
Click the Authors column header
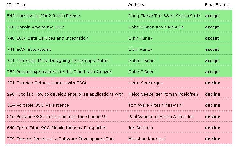[x=136, y=5]
